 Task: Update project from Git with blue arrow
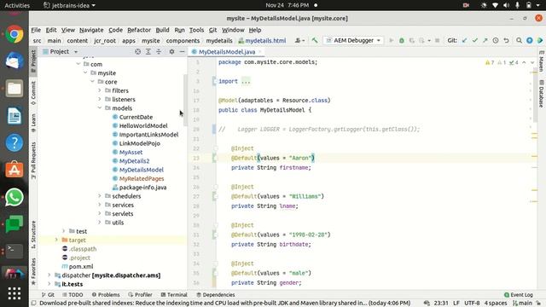464,40
